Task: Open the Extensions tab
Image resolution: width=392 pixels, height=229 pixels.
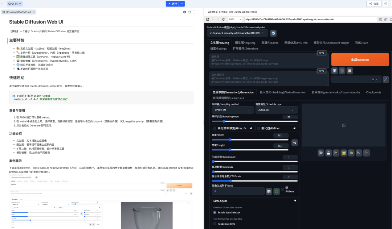Action: [246, 48]
